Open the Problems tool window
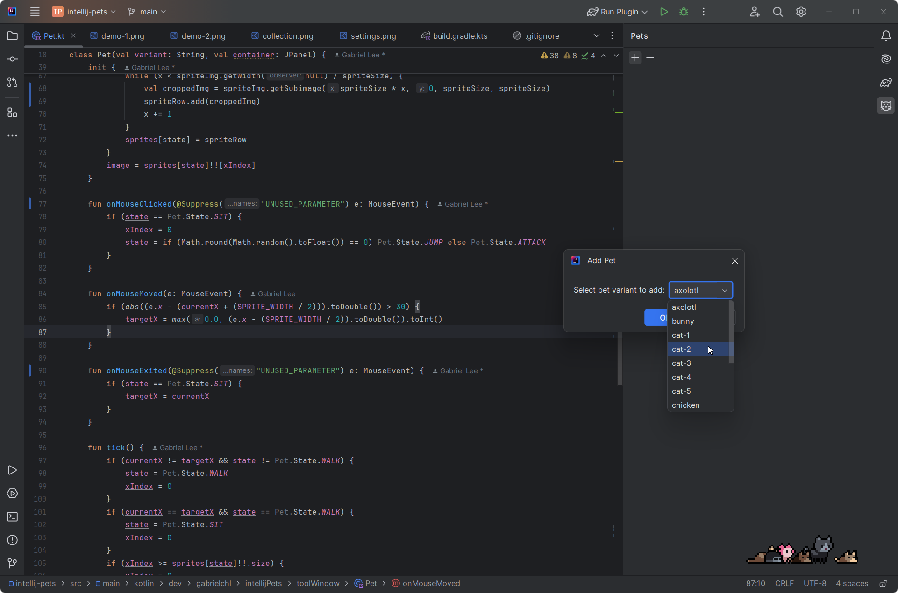Image resolution: width=898 pixels, height=593 pixels. (13, 540)
